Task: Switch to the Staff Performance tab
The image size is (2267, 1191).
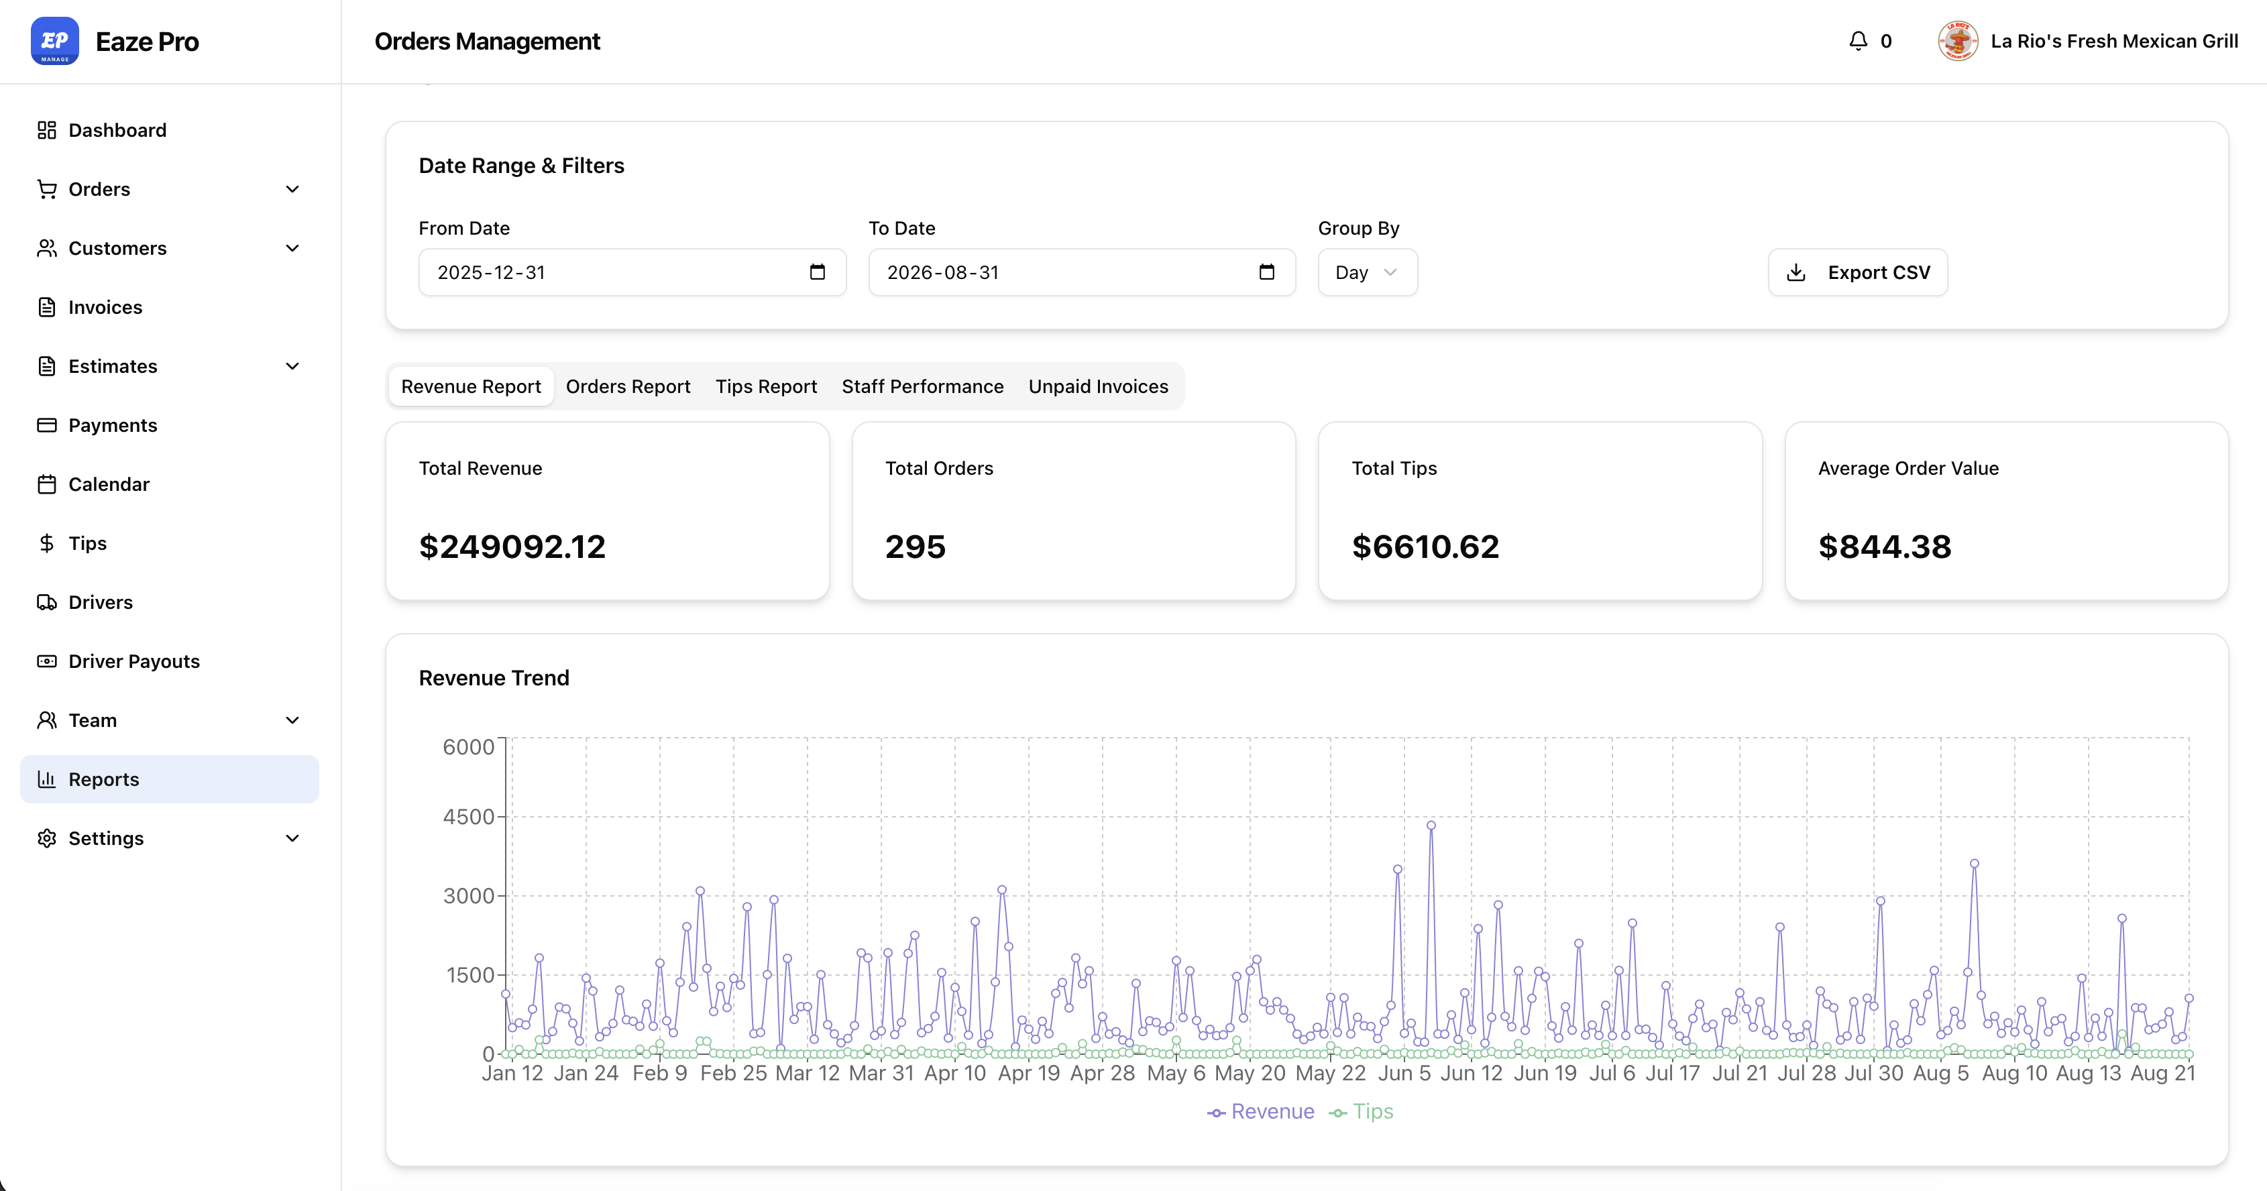Action: [922, 386]
